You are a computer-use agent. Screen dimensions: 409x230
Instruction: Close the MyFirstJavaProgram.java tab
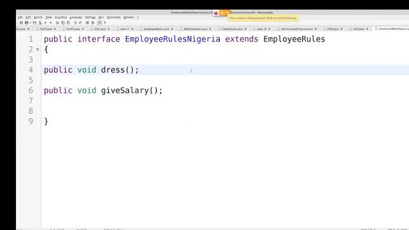pos(316,29)
